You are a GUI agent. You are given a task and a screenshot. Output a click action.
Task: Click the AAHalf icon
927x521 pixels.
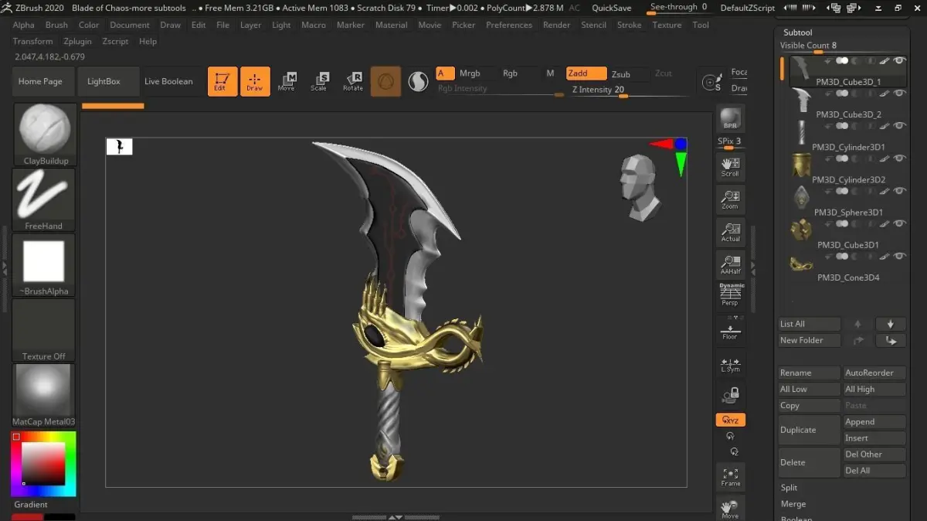click(730, 264)
